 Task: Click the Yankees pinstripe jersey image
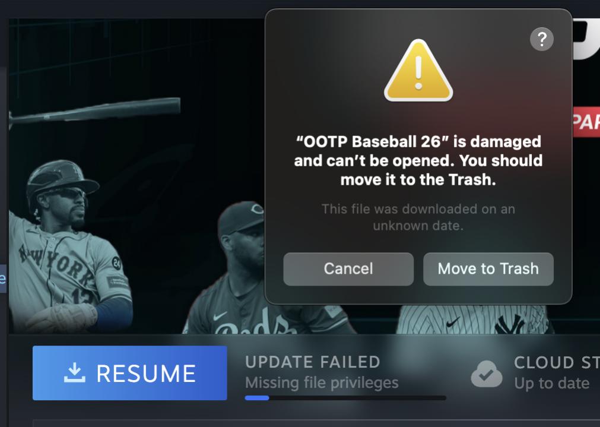coord(474,319)
